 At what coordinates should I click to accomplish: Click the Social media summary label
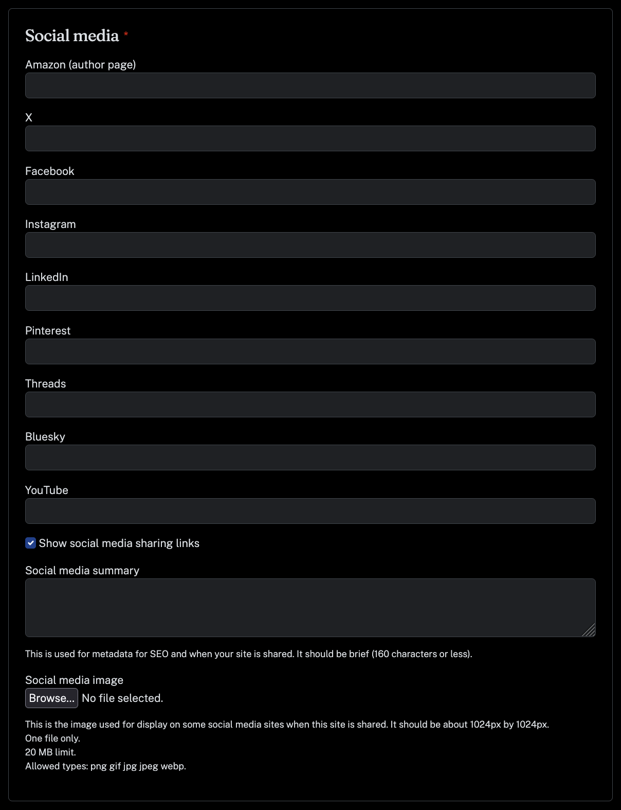(82, 570)
